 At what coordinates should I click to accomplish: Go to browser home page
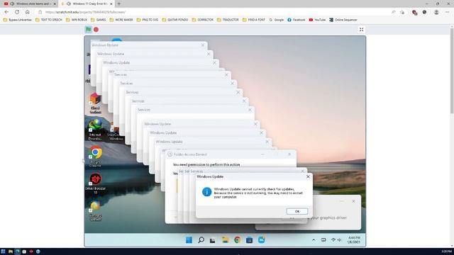[x=28, y=12]
